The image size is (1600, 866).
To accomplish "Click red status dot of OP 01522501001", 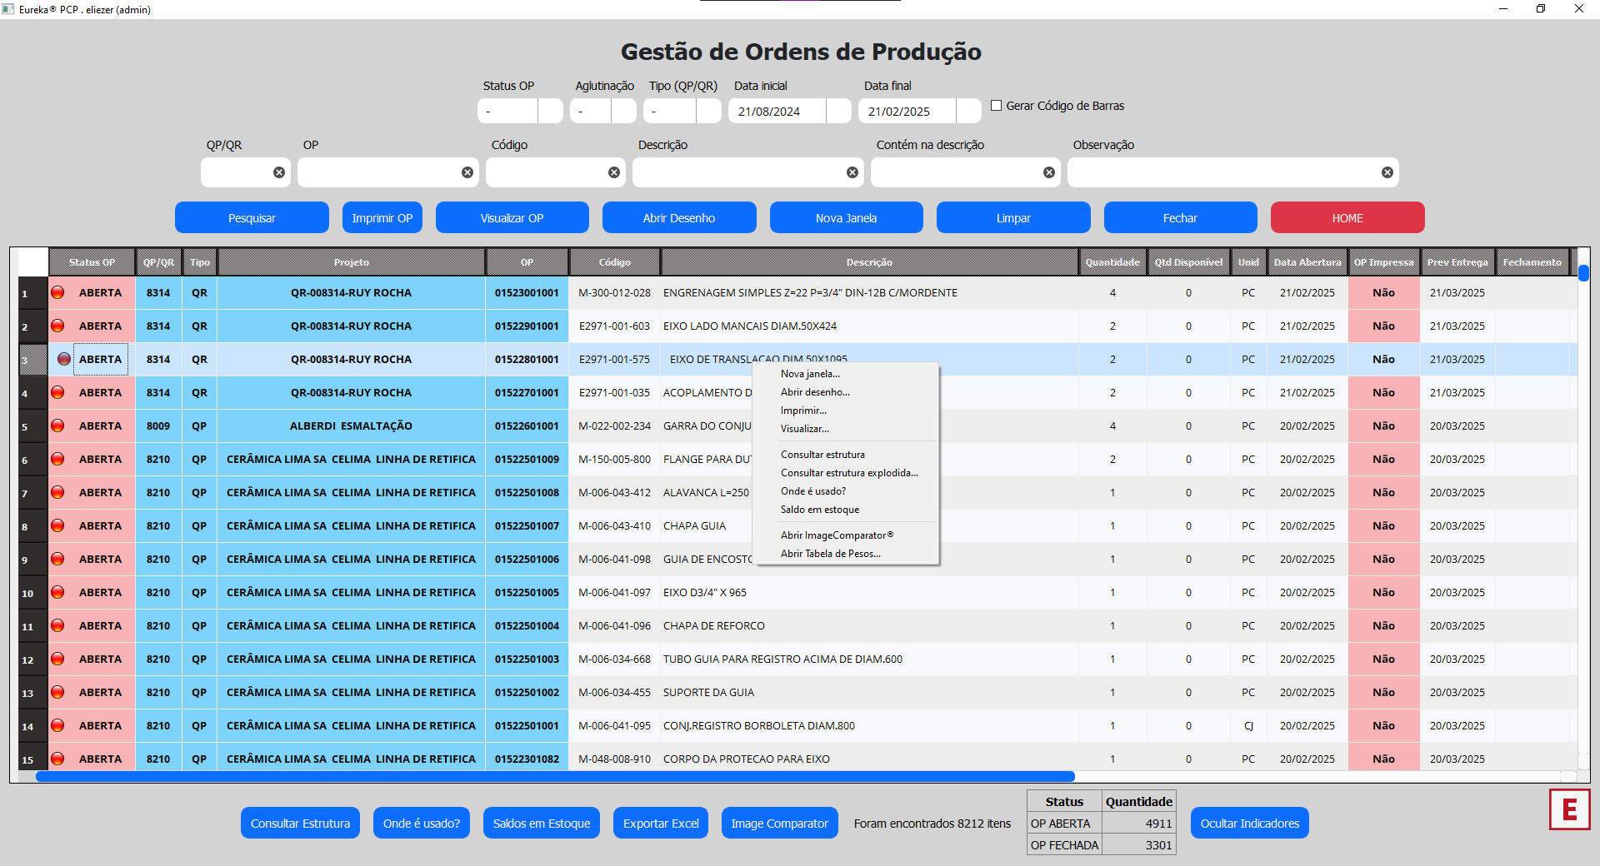I will tap(57, 725).
